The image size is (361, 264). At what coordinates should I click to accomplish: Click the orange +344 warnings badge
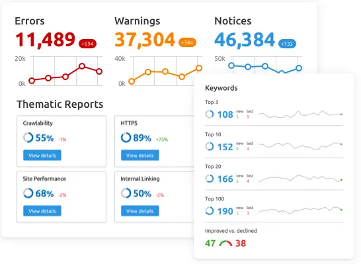pos(187,42)
